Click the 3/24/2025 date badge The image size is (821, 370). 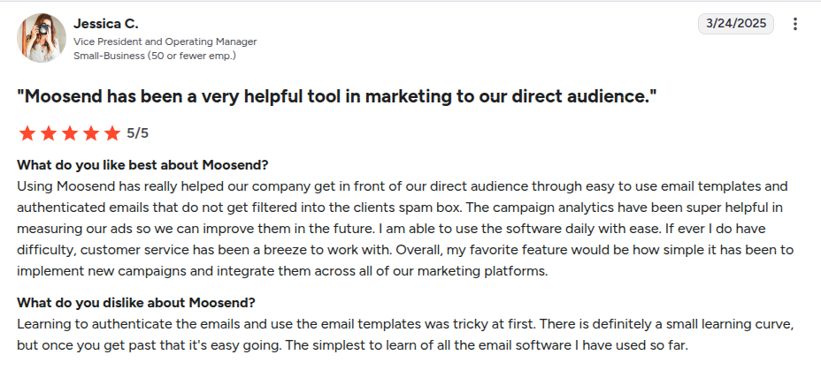[735, 24]
